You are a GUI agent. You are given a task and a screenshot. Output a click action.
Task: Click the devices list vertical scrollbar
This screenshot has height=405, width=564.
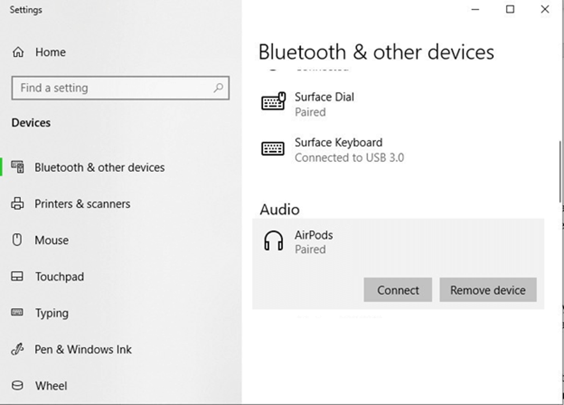(x=560, y=171)
